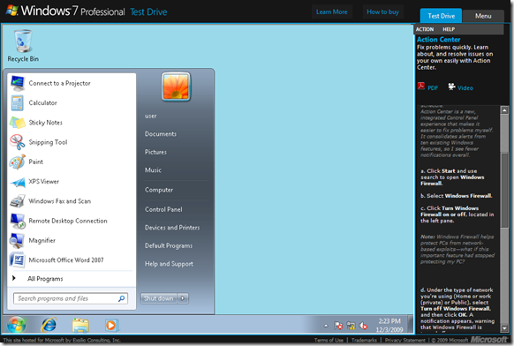Open XPS Viewer icon

point(18,182)
